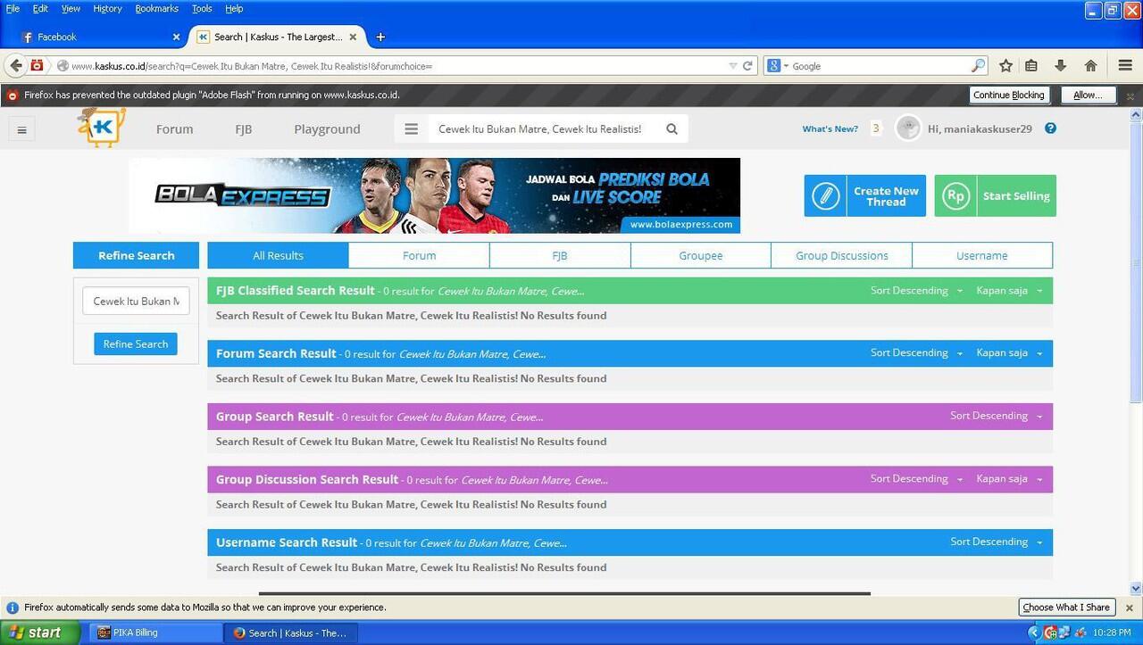
Task: Click the browser URL address field
Action: pos(397,65)
